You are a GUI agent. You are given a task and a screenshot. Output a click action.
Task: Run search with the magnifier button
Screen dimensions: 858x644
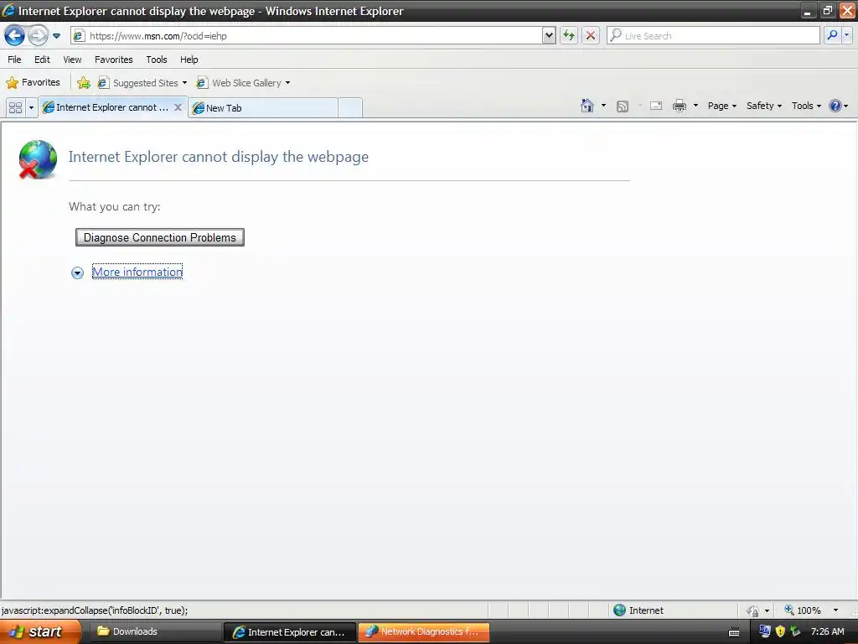(832, 36)
